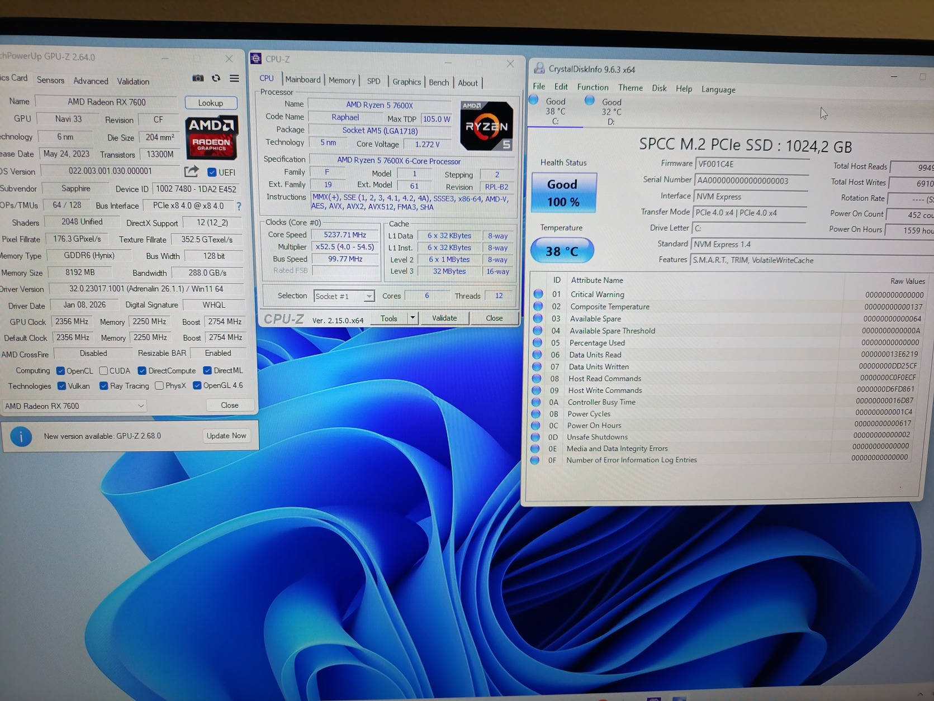Click the blue info icon in update notice
The height and width of the screenshot is (701, 934).
coord(21,436)
